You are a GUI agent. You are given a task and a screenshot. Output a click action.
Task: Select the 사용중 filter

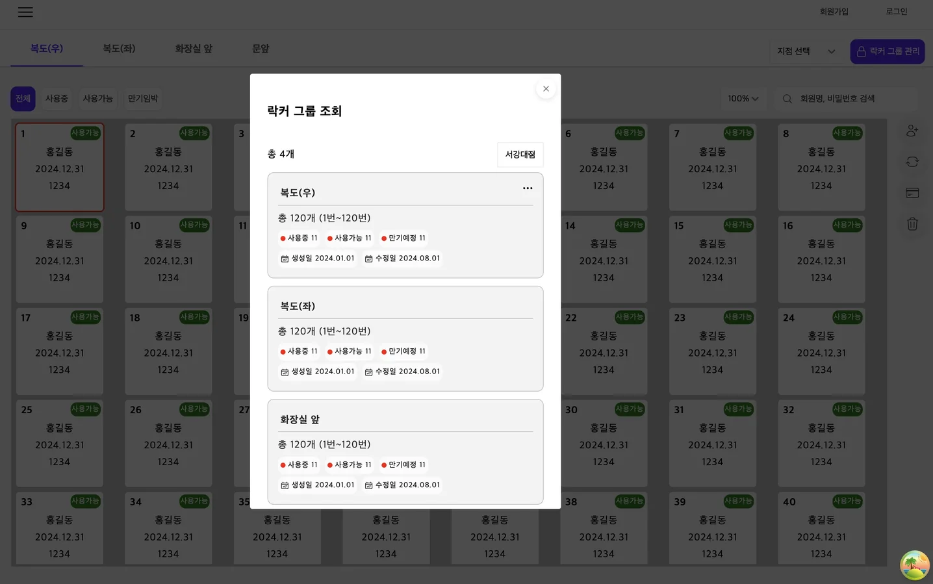57,99
